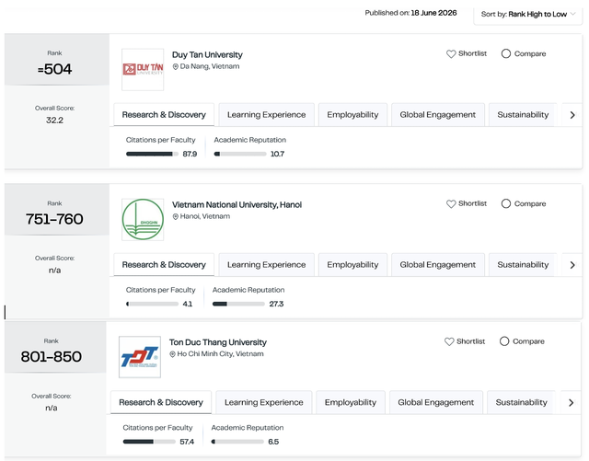Viewport: 589px width, 461px height.
Task: Open Sustainability tab for Ton Duc Thang
Action: pyautogui.click(x=522, y=402)
